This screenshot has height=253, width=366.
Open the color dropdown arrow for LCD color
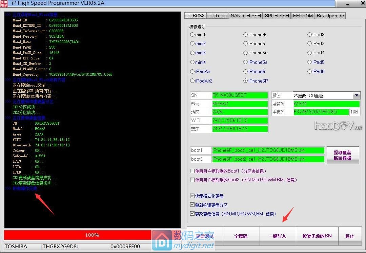click(356, 95)
